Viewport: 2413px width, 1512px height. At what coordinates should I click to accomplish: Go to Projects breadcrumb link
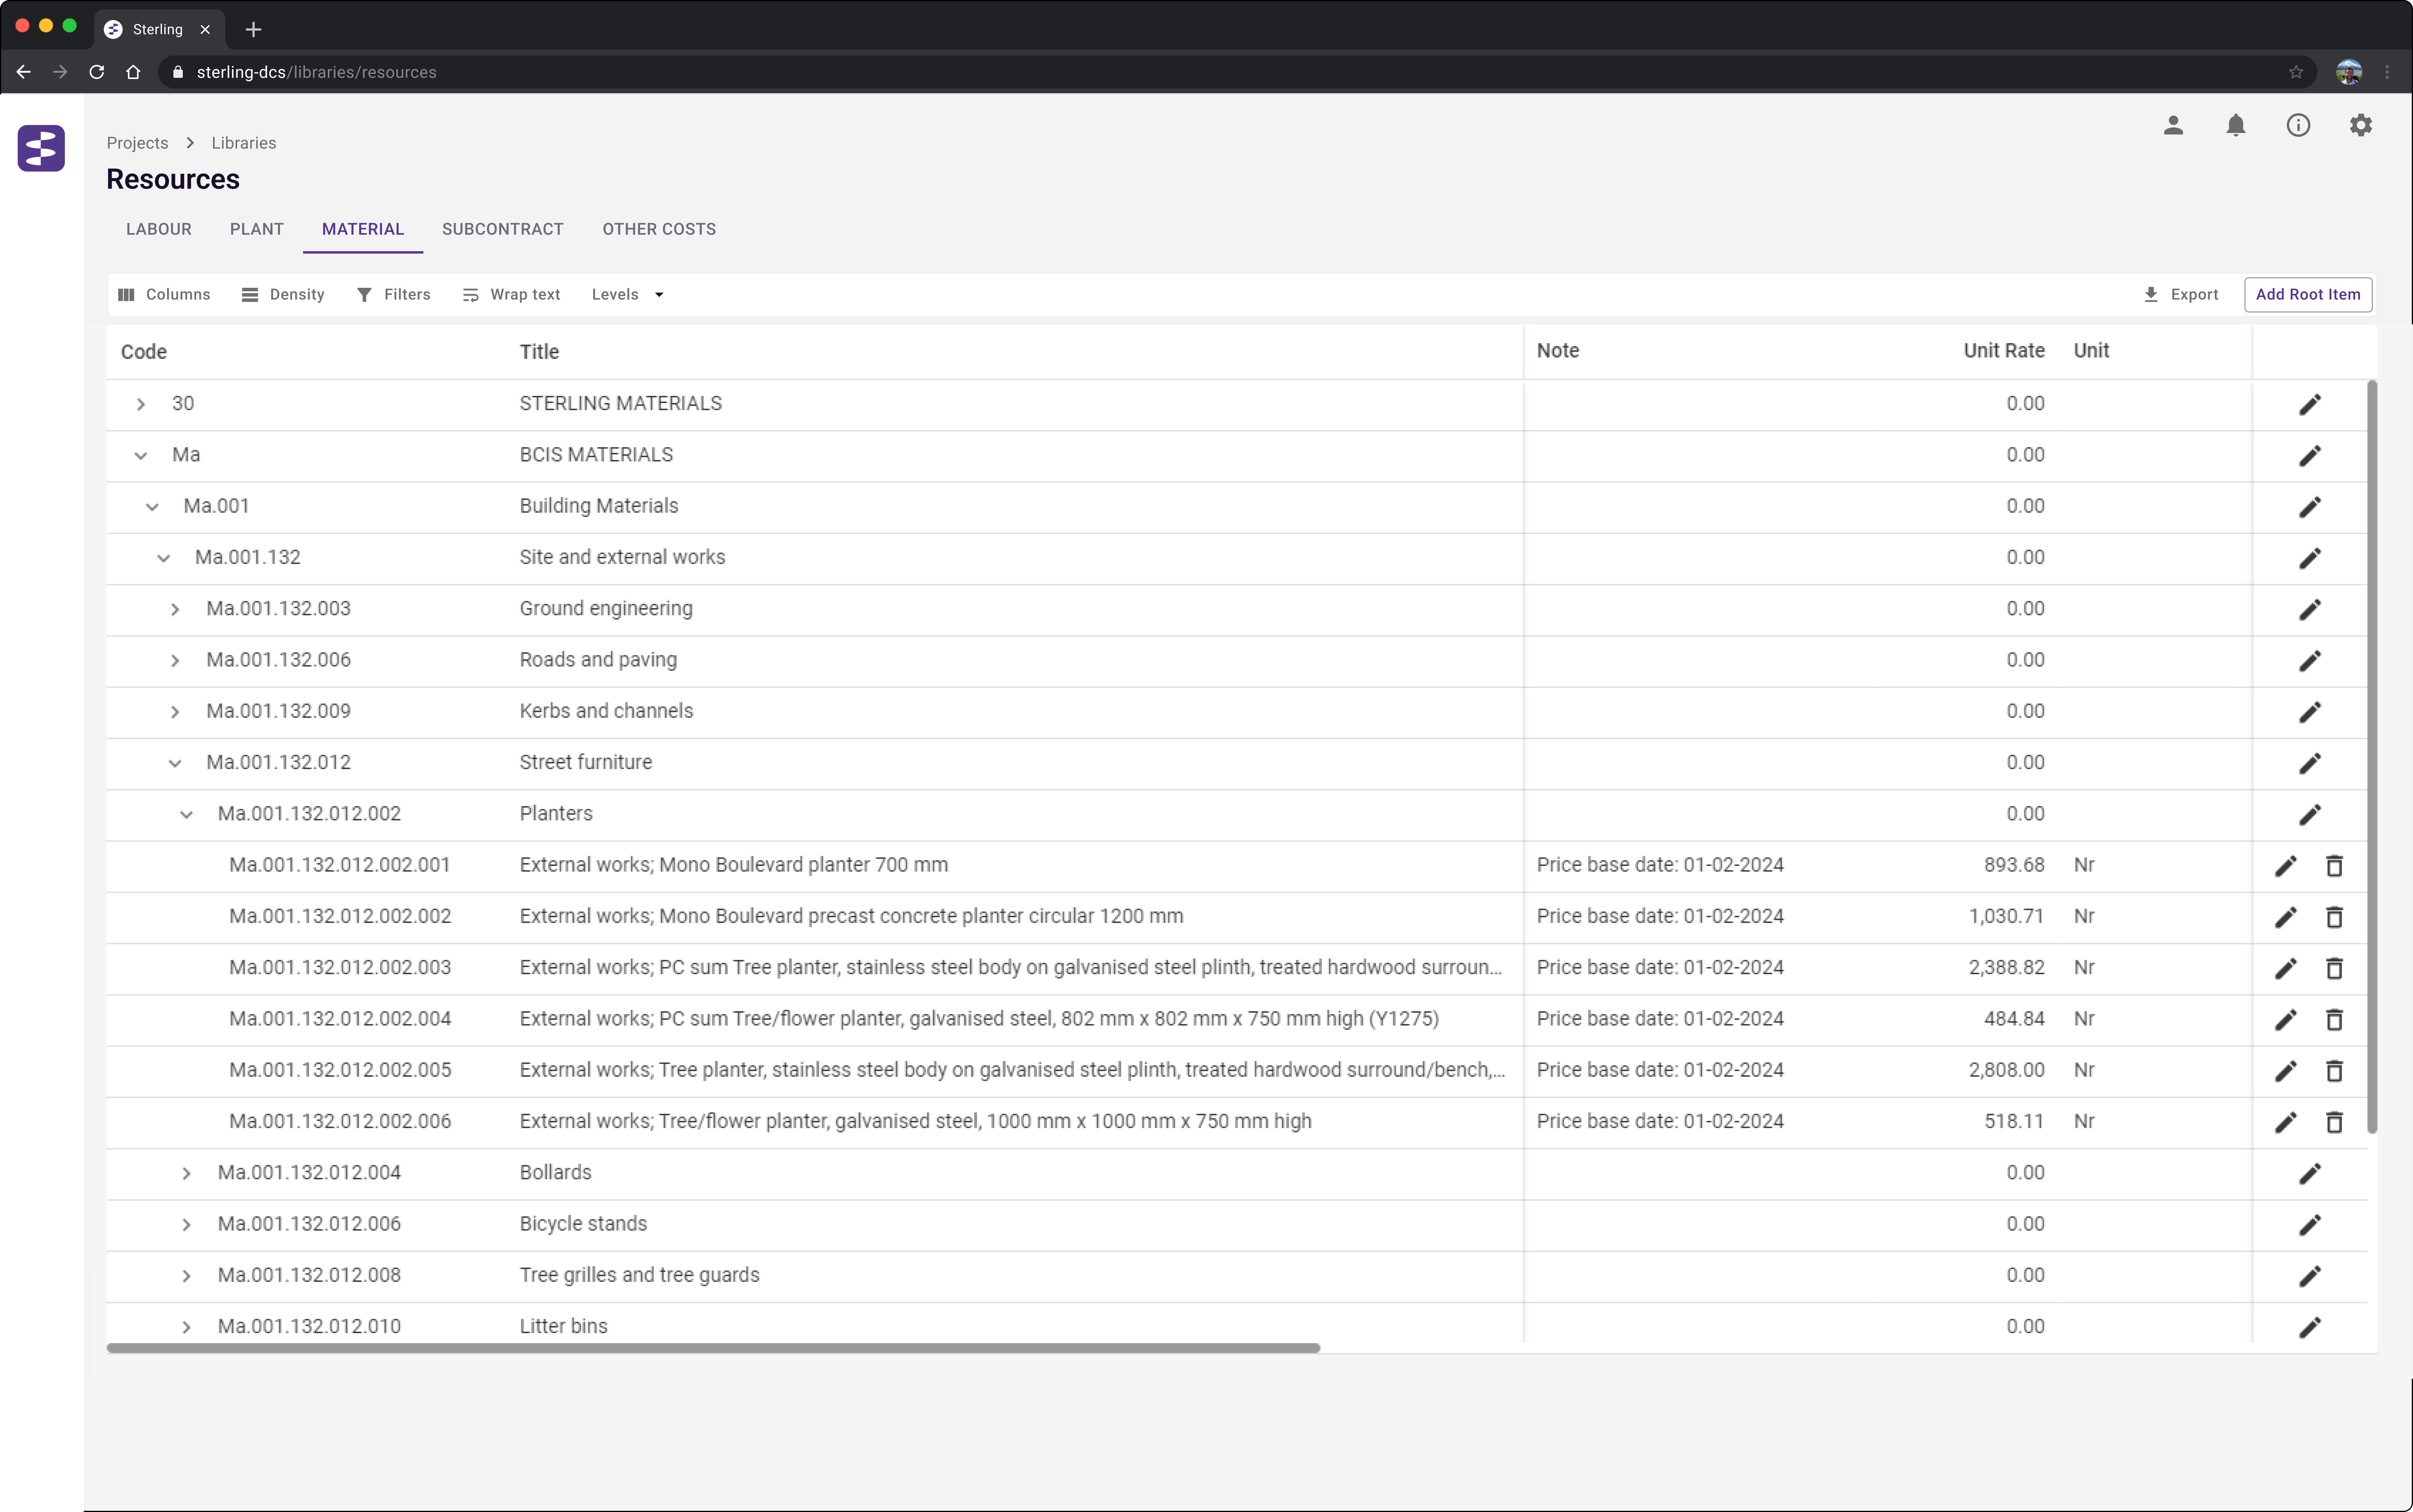(138, 143)
